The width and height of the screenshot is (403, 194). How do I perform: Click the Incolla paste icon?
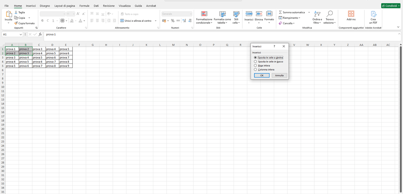click(x=8, y=14)
